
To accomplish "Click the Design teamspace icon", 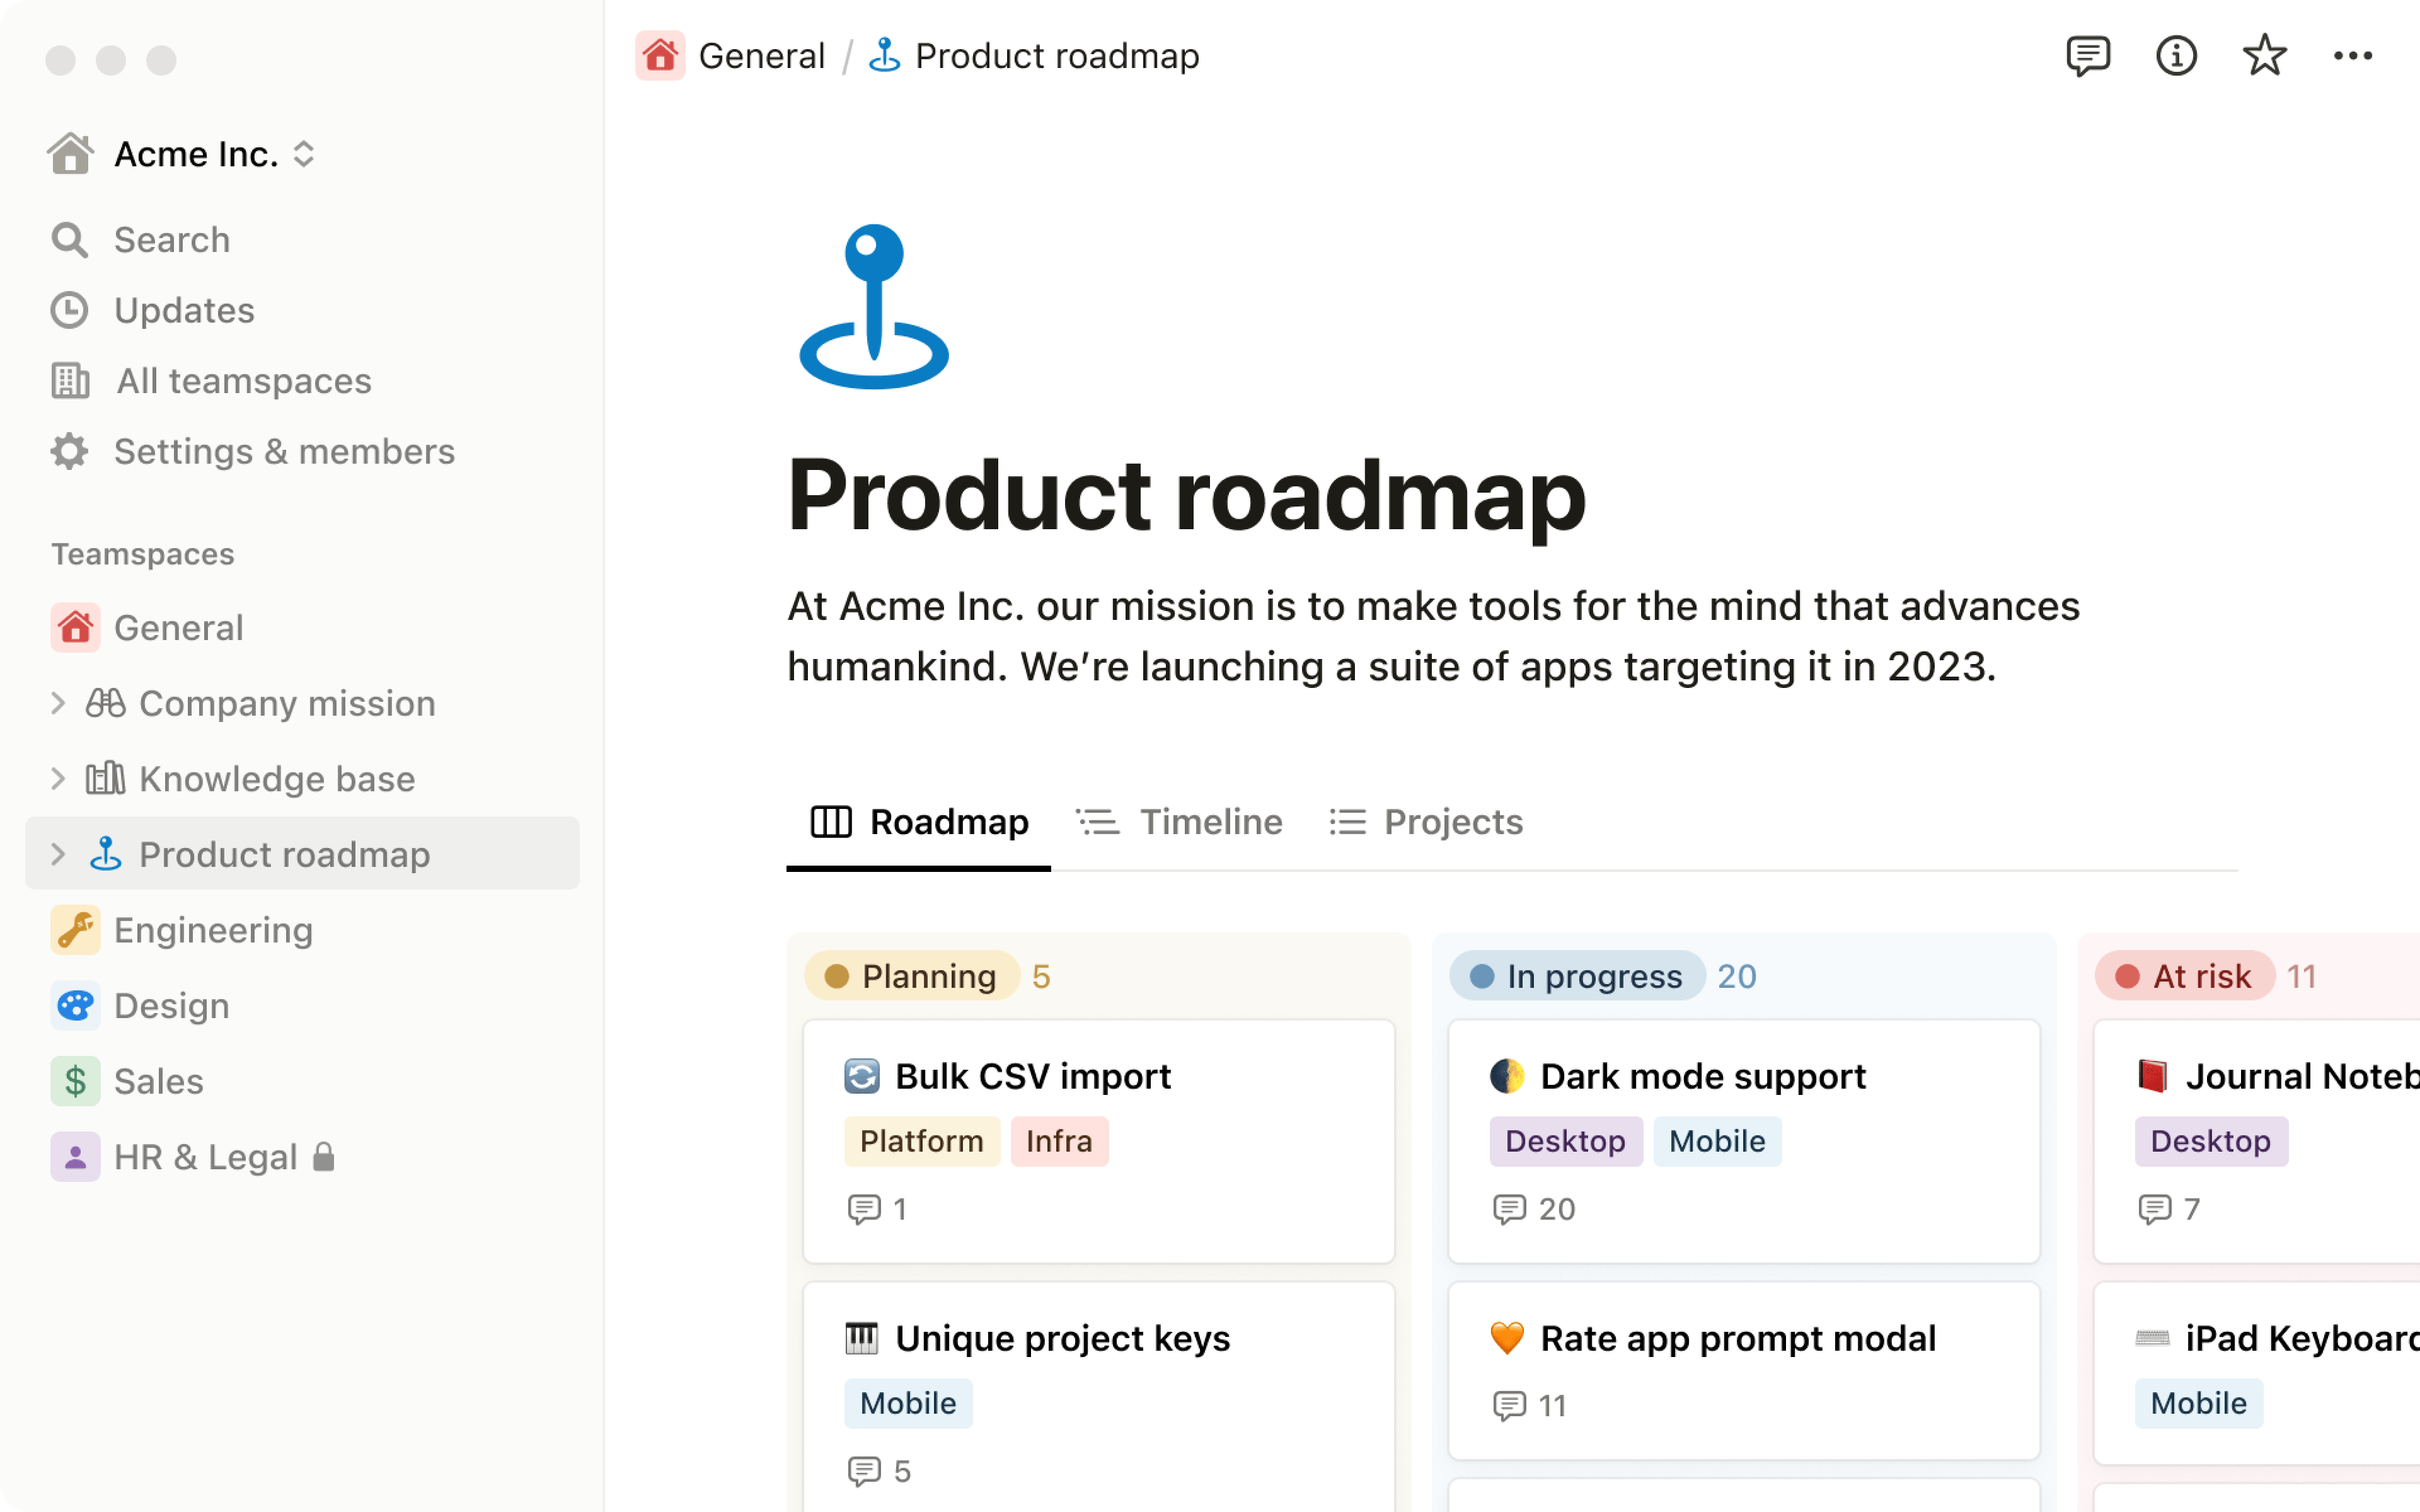I will click(73, 1005).
